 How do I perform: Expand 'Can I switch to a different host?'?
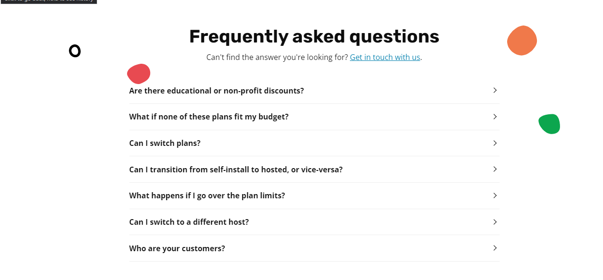[189, 222]
